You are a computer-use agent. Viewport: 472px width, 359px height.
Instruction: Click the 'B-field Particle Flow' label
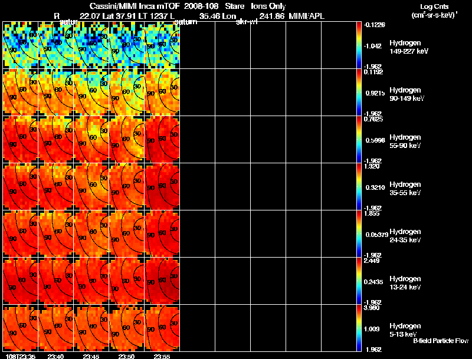tap(441, 341)
